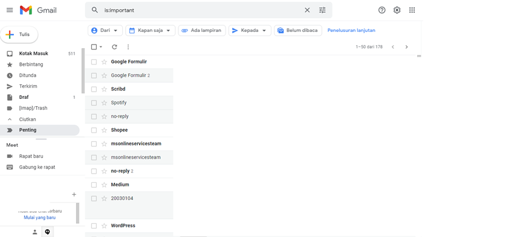Go to the next page of results
This screenshot has width=520, height=237.
pyautogui.click(x=406, y=47)
